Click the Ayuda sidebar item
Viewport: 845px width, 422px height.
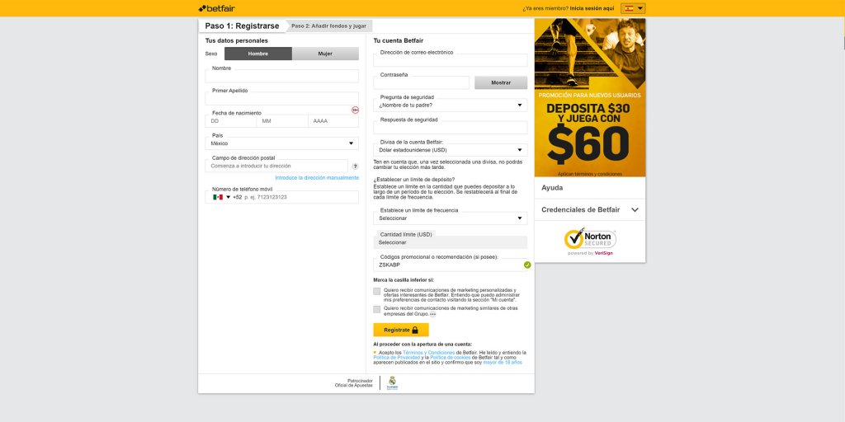pyautogui.click(x=590, y=188)
